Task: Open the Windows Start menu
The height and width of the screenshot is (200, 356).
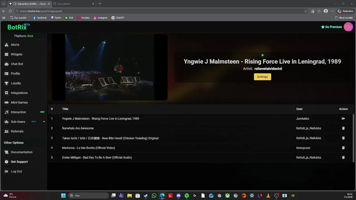Action: point(63,196)
